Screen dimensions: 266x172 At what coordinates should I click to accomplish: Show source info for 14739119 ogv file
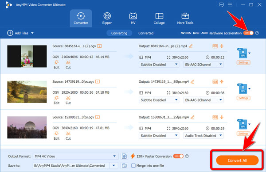[98, 81]
